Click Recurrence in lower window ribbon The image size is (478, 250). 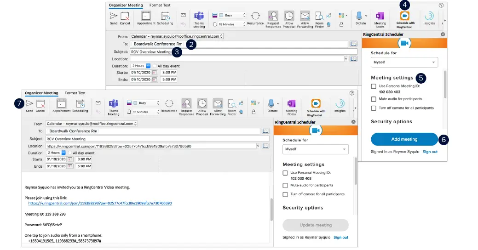[x=169, y=106]
